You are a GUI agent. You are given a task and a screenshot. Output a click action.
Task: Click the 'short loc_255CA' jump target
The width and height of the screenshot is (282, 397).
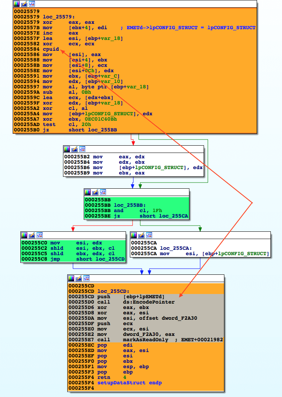(x=164, y=216)
